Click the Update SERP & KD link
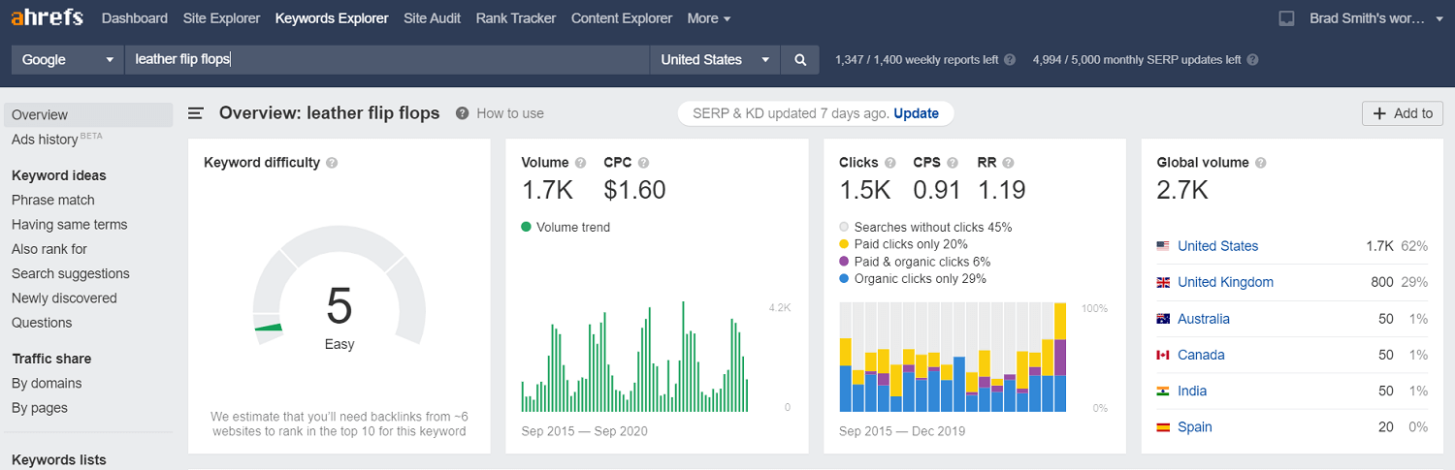1455x470 pixels. (x=916, y=113)
